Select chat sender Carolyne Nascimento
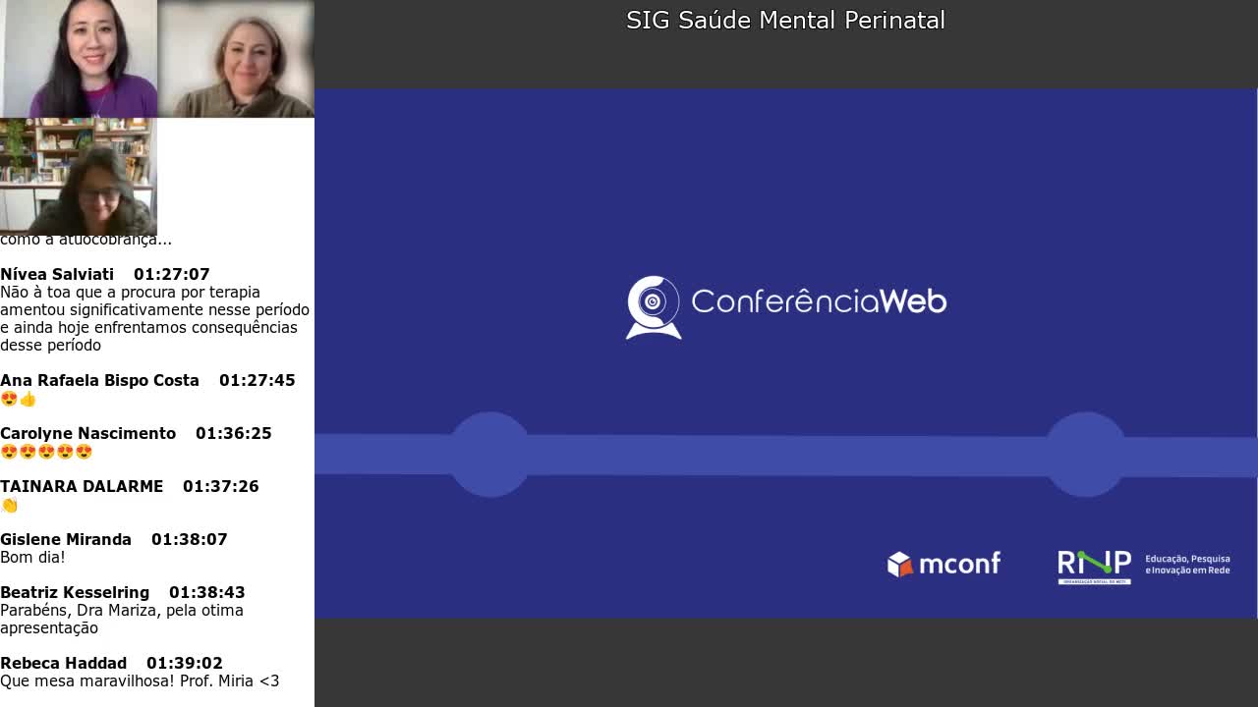Screen dimensions: 1258x707 (x=87, y=433)
